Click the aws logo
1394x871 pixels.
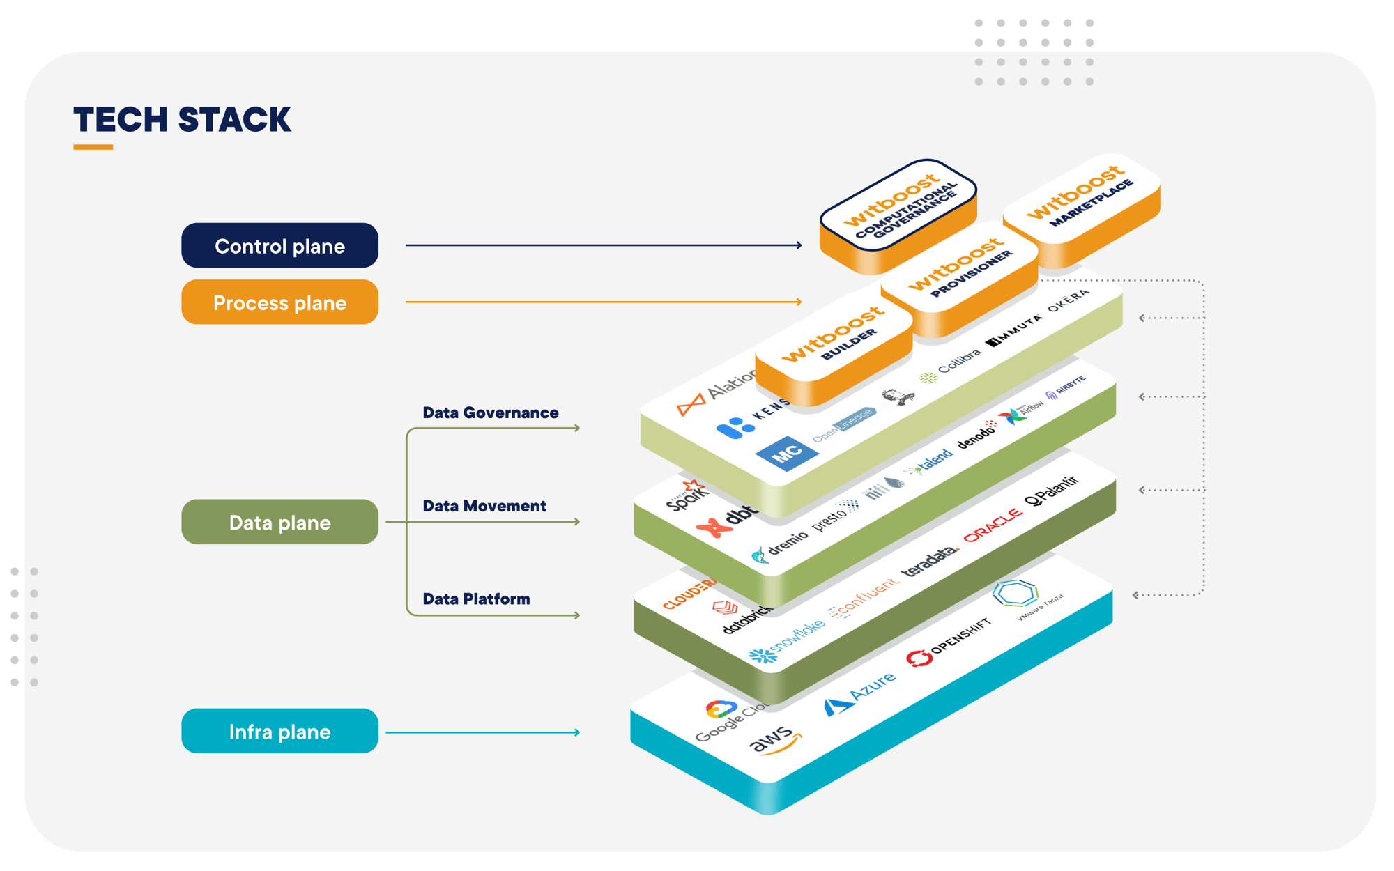click(775, 740)
